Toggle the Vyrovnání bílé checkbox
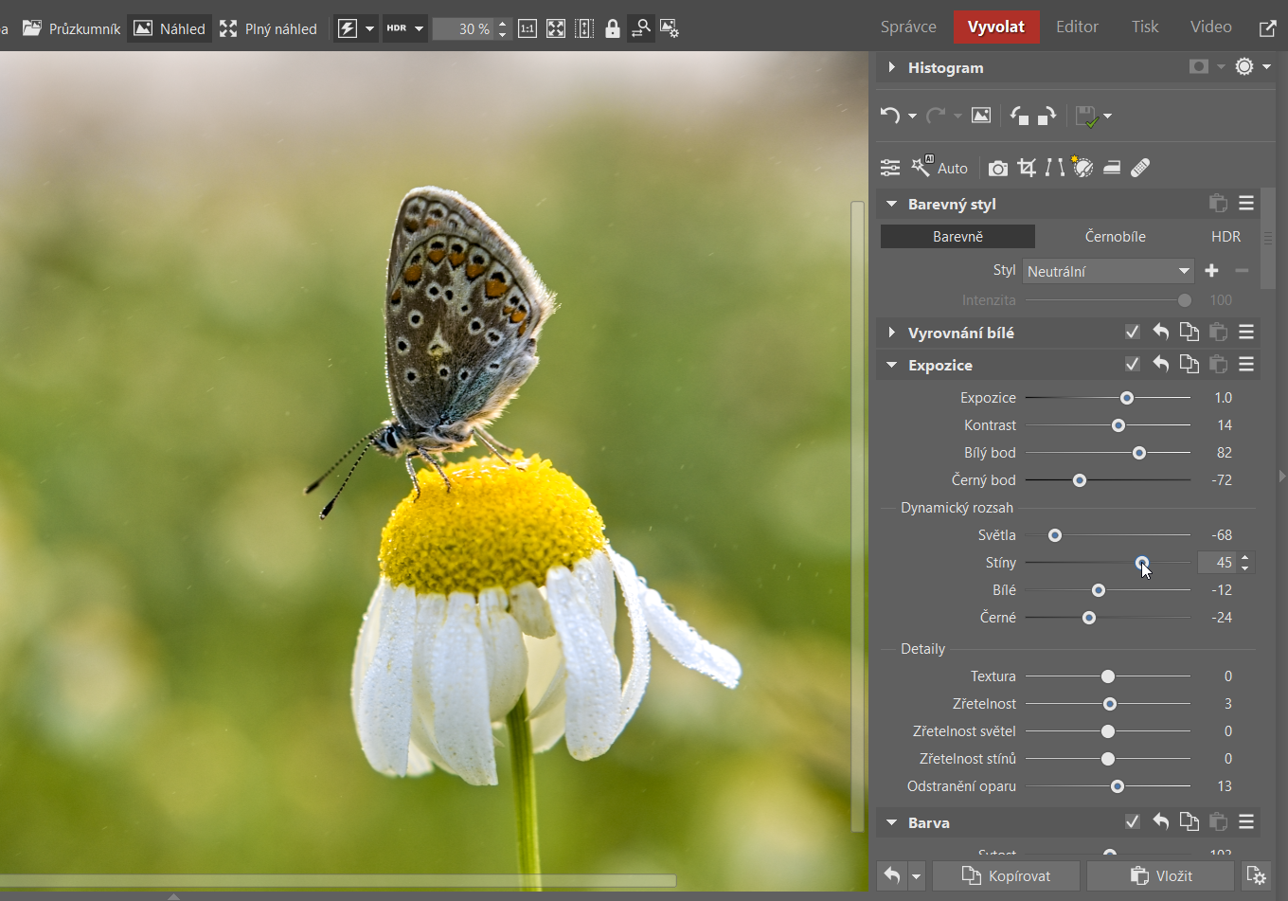Screen dimensions: 1288x901 (1132, 333)
